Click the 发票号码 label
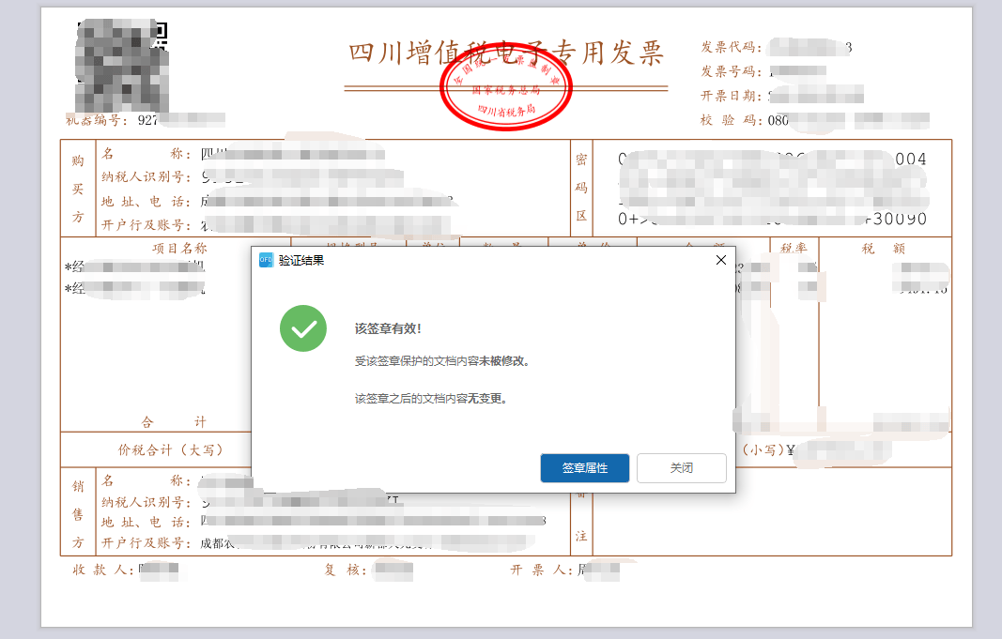This screenshot has width=1002, height=639. coord(731,71)
